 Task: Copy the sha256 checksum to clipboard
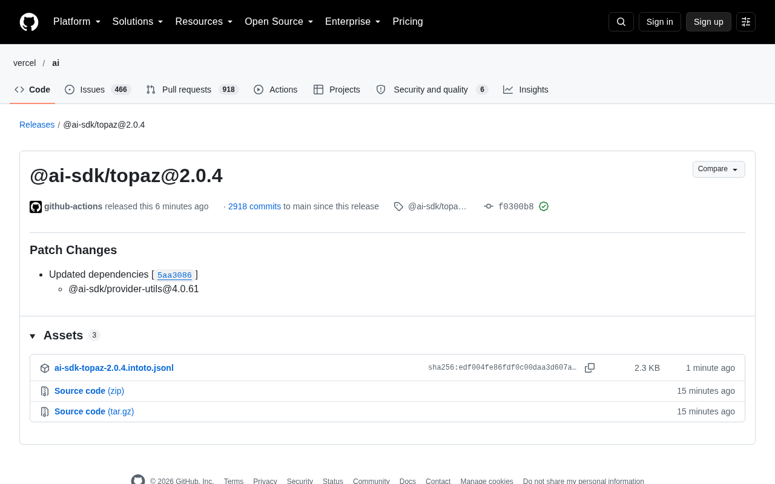(x=590, y=368)
